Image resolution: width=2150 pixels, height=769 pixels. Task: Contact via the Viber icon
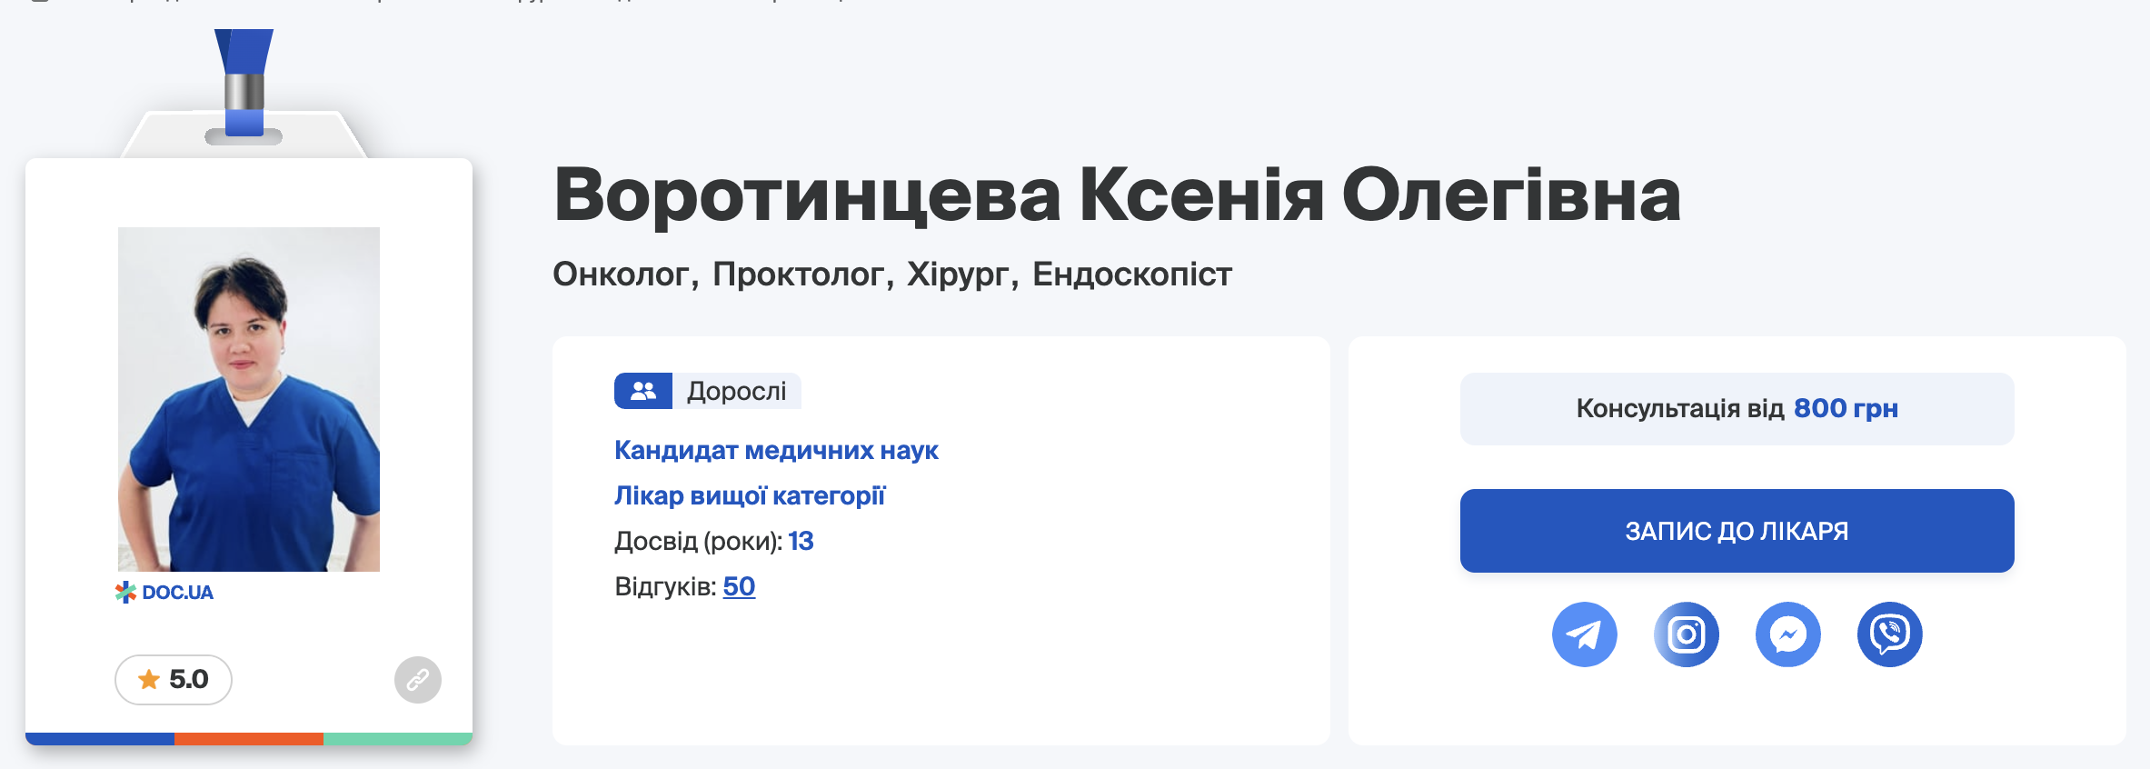pos(1889,634)
